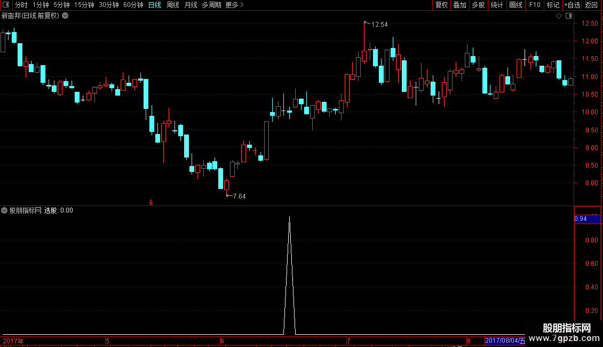
Task: Select the 5分钟 period
Action: (x=61, y=5)
